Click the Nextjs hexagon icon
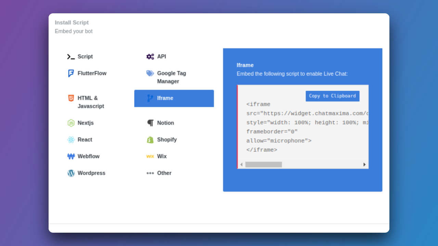 (x=71, y=123)
